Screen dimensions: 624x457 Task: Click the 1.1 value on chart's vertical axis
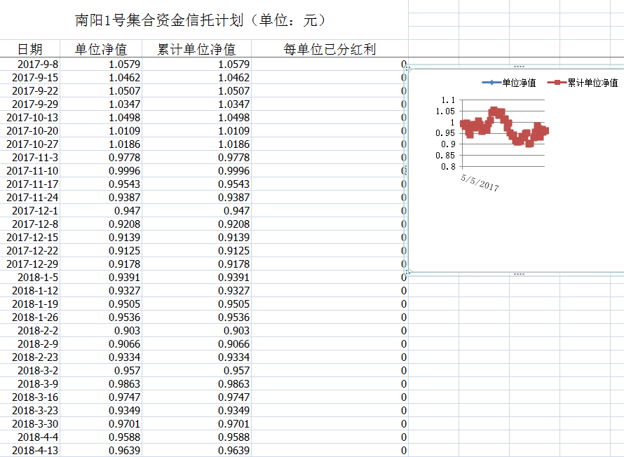pos(448,100)
